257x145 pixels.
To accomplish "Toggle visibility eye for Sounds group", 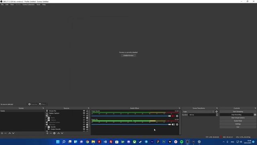I will pos(84,127).
